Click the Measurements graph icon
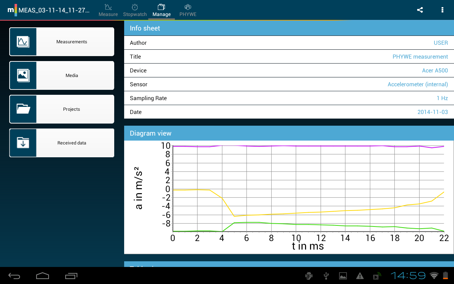Screen dimensions: 454x284 click(23, 42)
